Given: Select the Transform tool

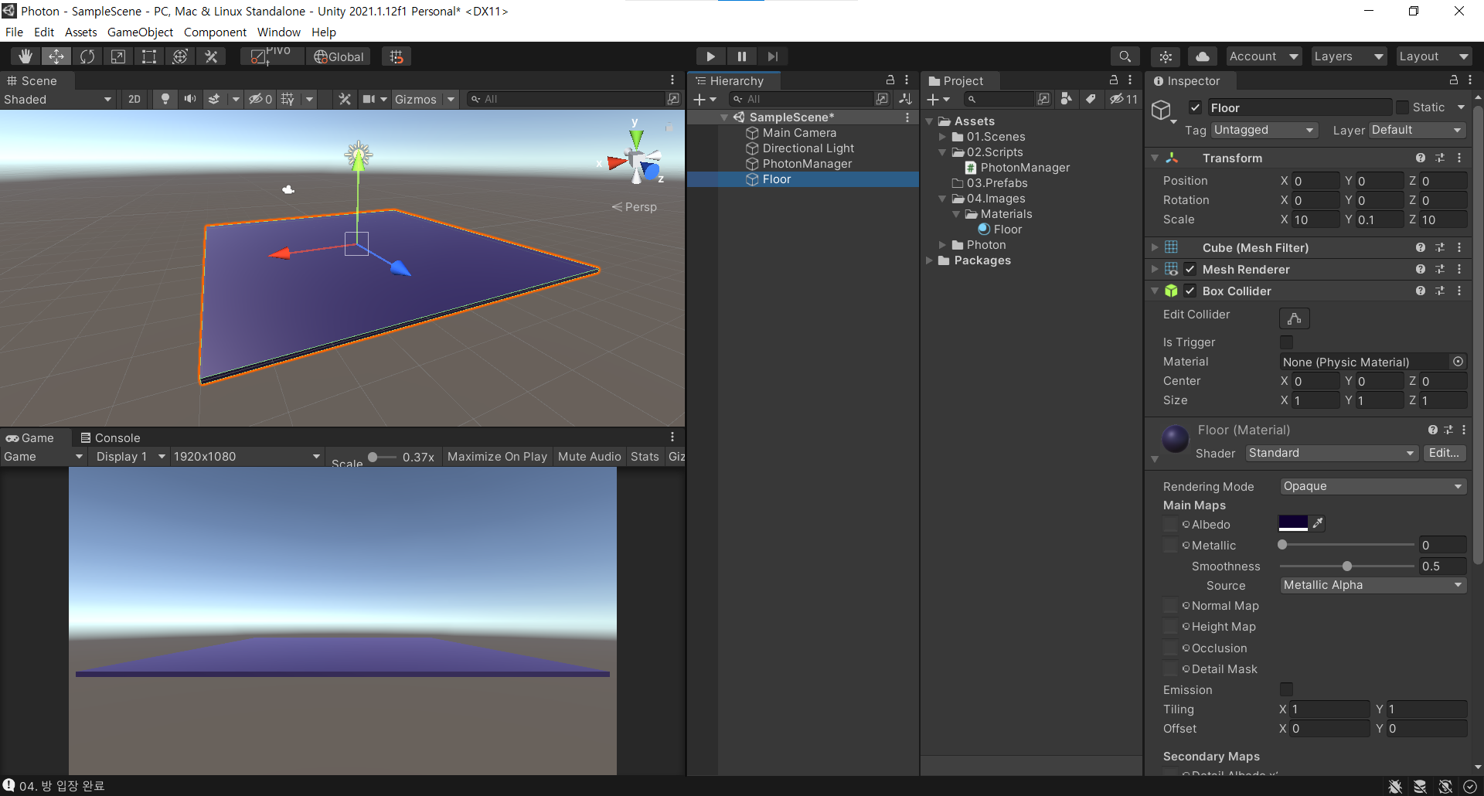Looking at the screenshot, I should pos(180,56).
